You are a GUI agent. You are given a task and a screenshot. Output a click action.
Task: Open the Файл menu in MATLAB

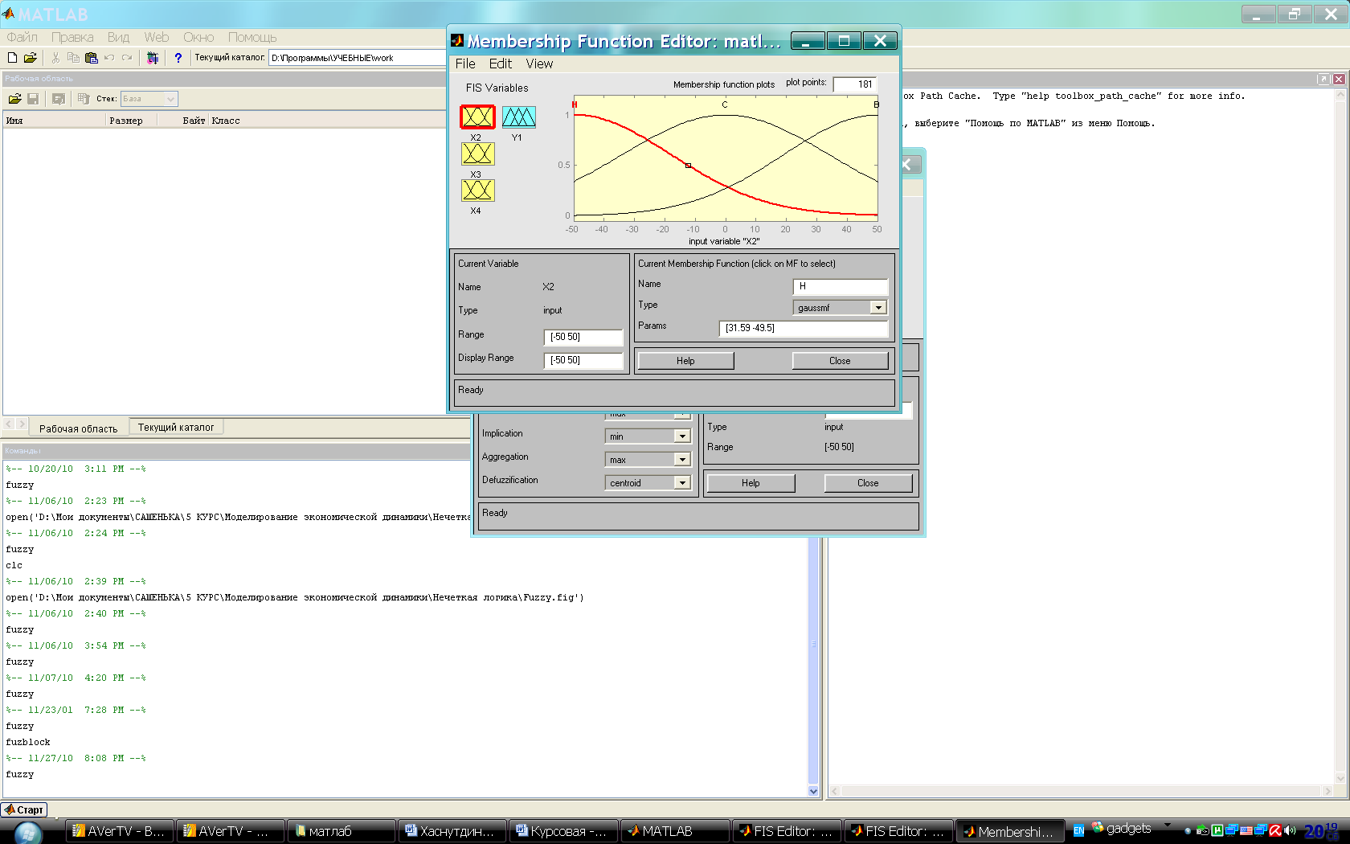click(22, 37)
